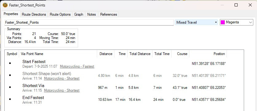
Task: Click Depart: 7-9-2025 11:07 text
Action: click(40, 66)
